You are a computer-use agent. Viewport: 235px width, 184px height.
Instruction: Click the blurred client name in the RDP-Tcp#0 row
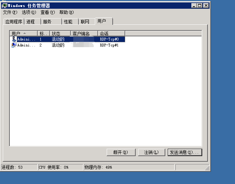click(83, 39)
